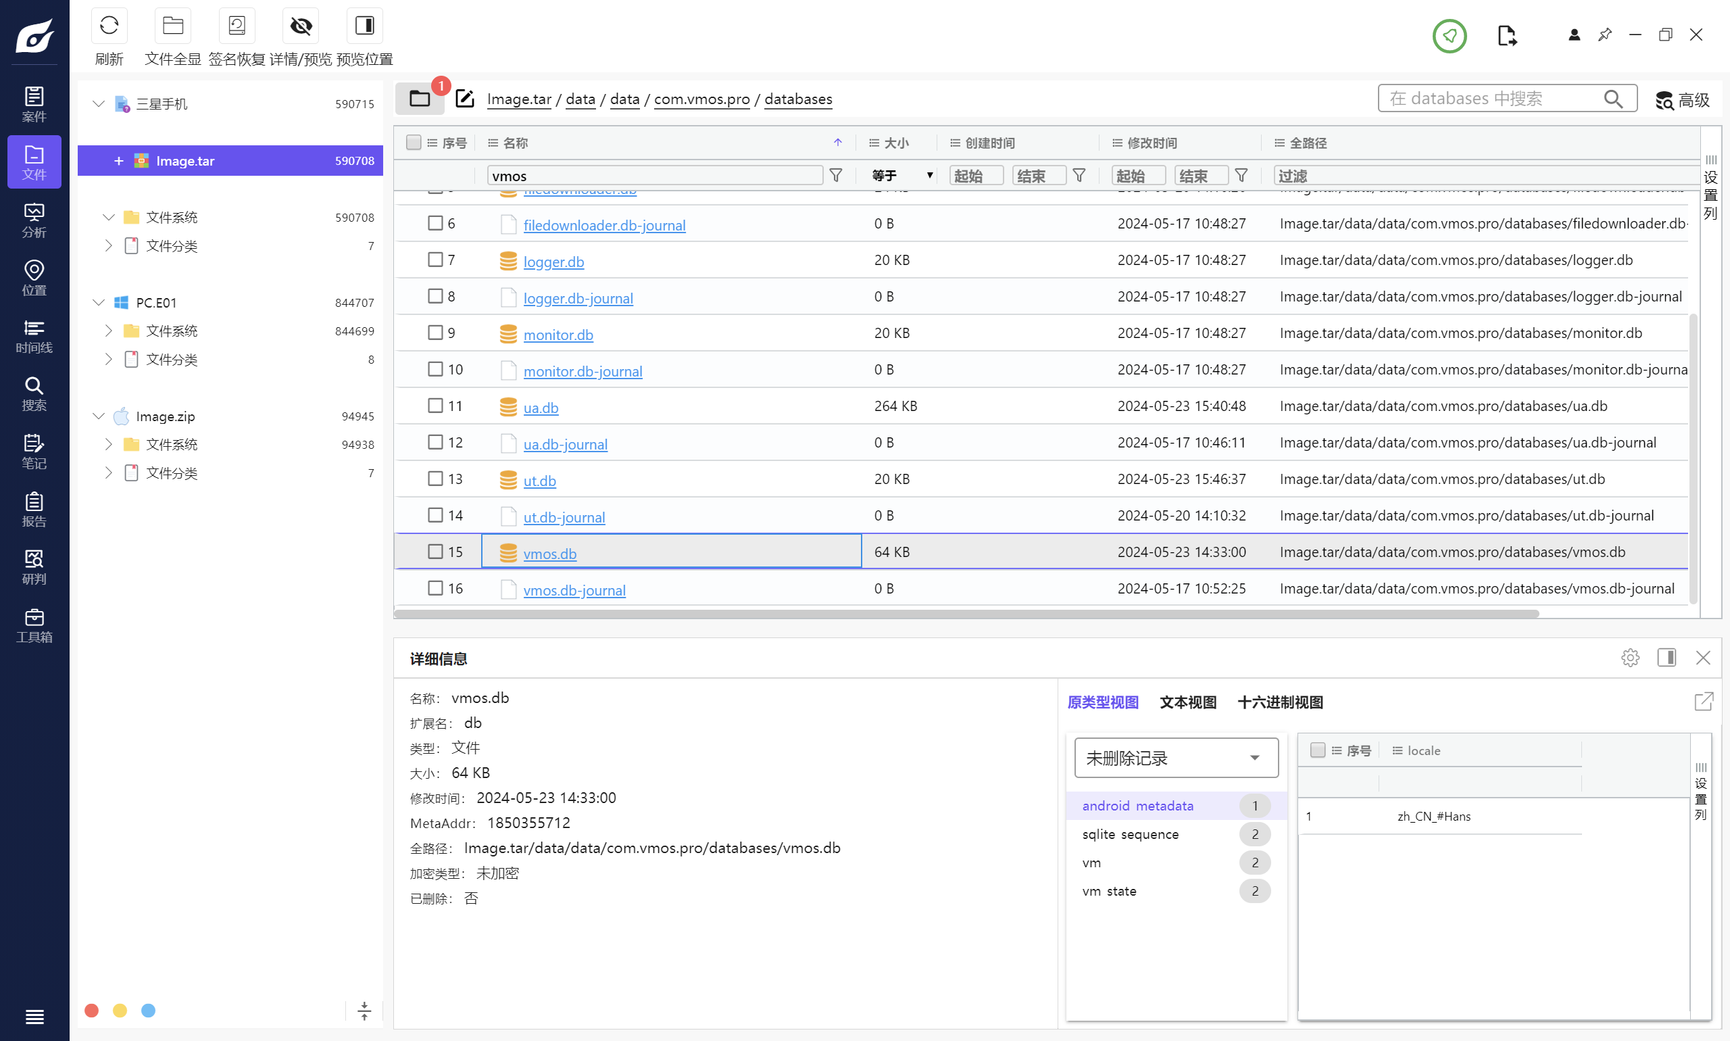Toggle the 详情/预览 detail preview icon
Image resolution: width=1730 pixels, height=1041 pixels.
click(301, 26)
